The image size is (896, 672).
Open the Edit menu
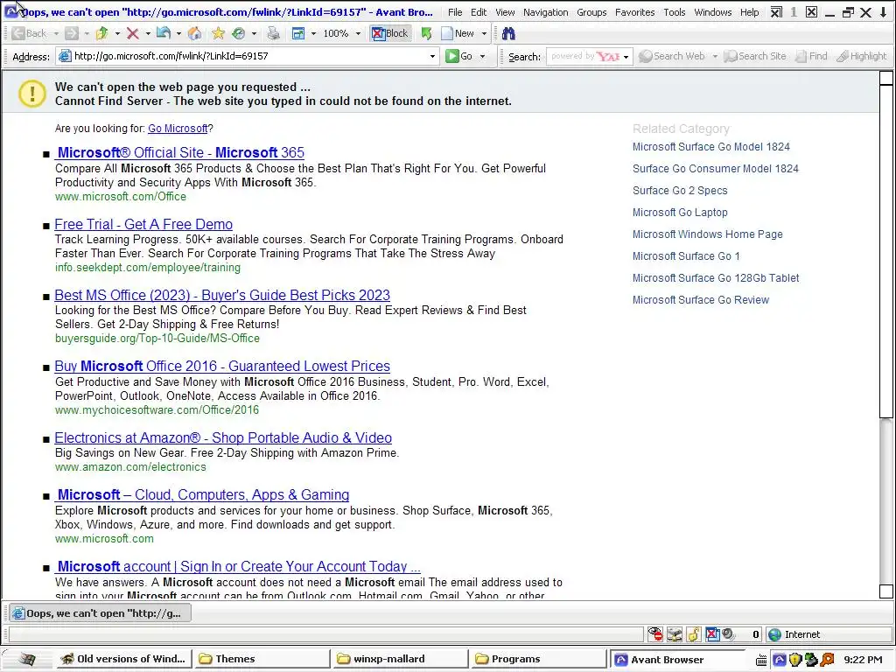pyautogui.click(x=479, y=12)
